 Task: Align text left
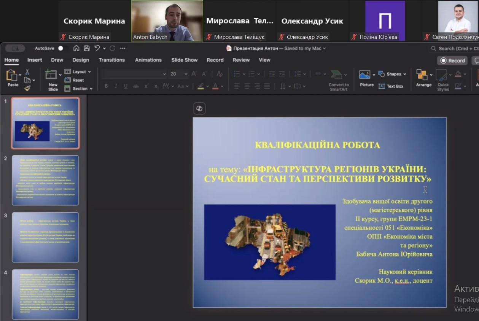(x=237, y=86)
